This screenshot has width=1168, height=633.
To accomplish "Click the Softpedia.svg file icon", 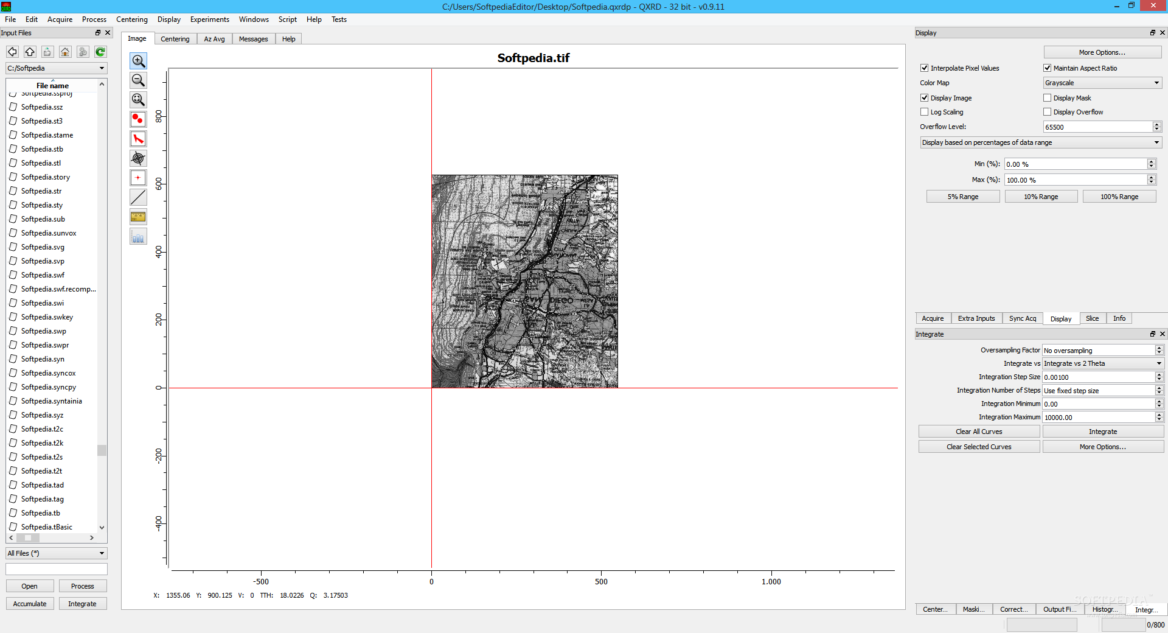I will (13, 247).
